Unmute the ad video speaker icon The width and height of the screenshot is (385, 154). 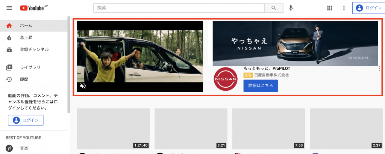[83, 86]
